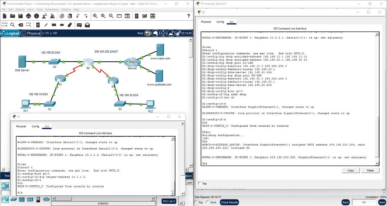The image size is (387, 206).
Task: Click the Check Results button
Action: pos(229,202)
